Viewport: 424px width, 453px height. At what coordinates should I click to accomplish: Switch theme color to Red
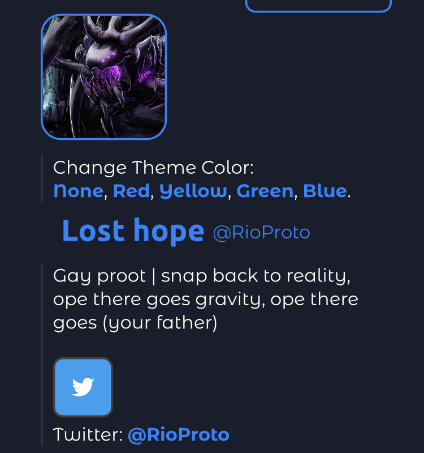131,191
